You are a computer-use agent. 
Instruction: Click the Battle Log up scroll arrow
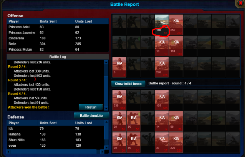106,62
